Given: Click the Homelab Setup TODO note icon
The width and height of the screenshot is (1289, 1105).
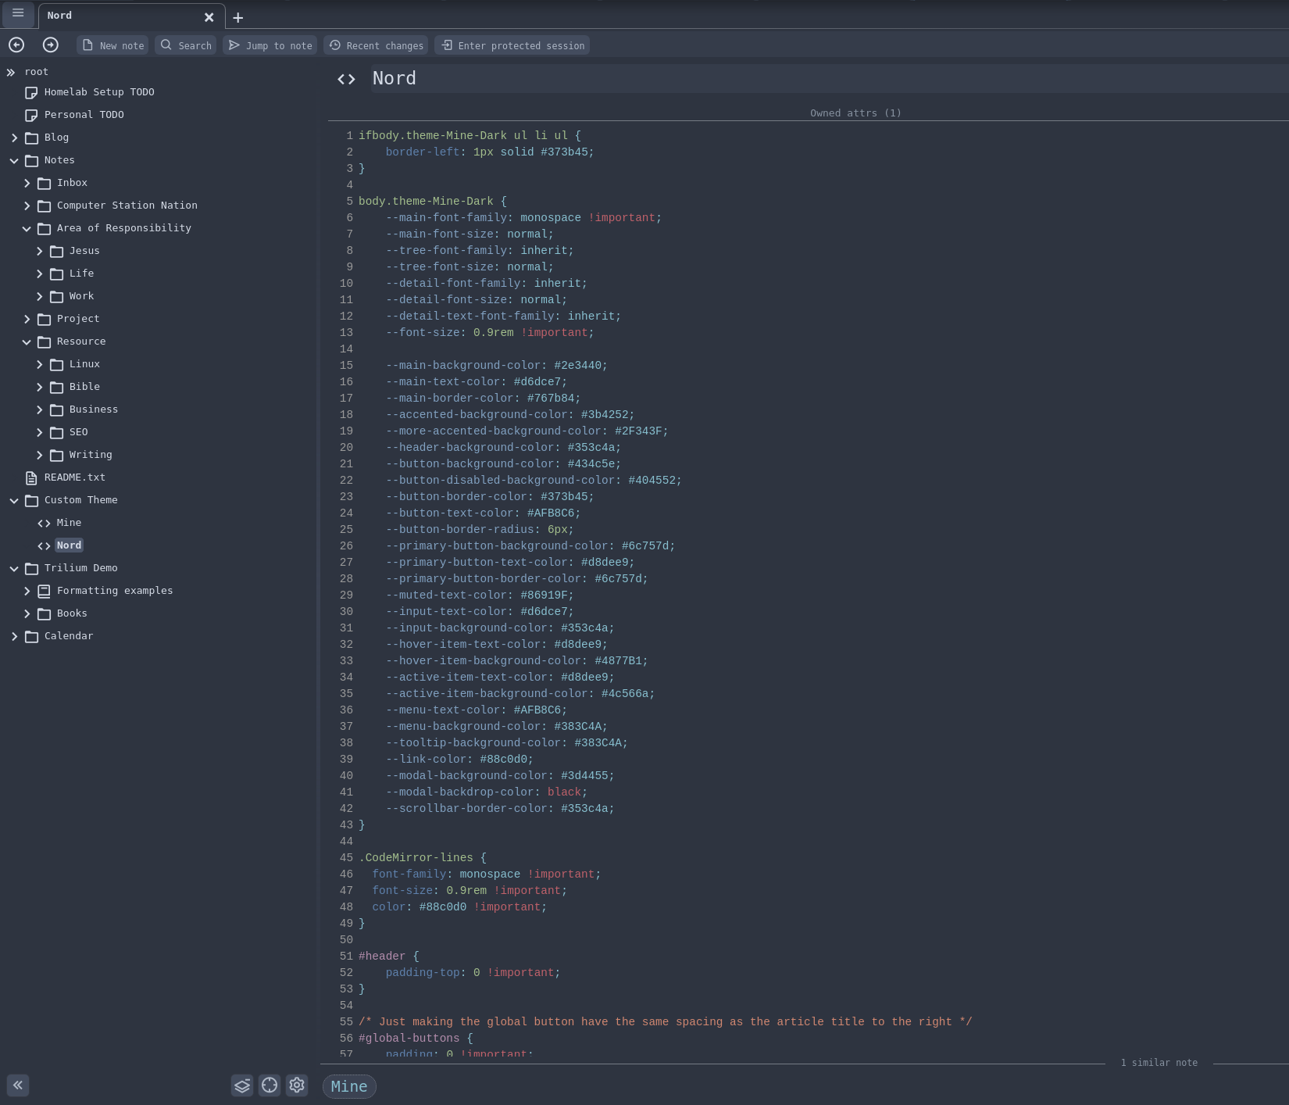Looking at the screenshot, I should [31, 92].
